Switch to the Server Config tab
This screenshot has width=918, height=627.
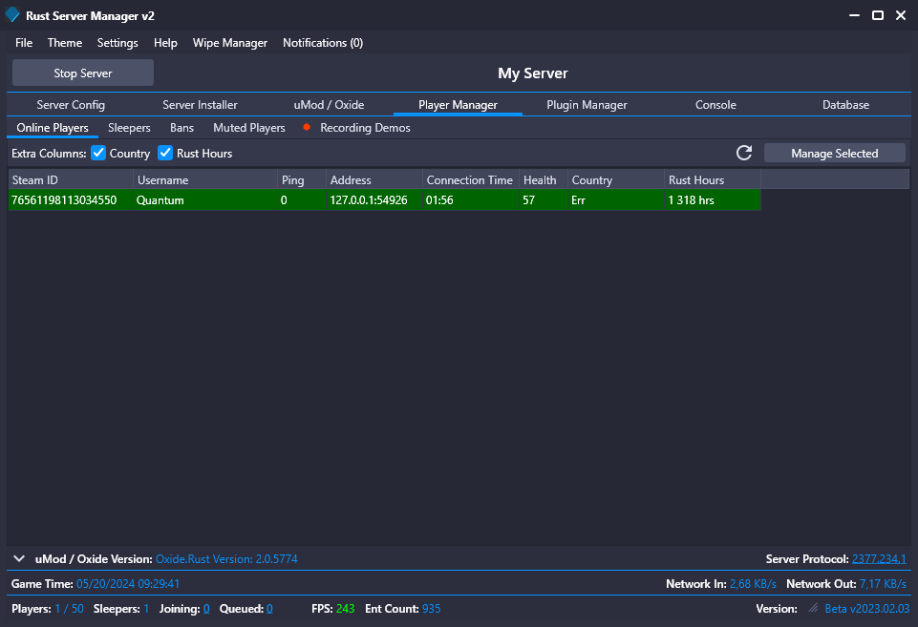[71, 105]
